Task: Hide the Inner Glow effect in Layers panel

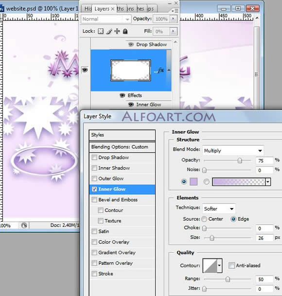Action: click(x=131, y=104)
